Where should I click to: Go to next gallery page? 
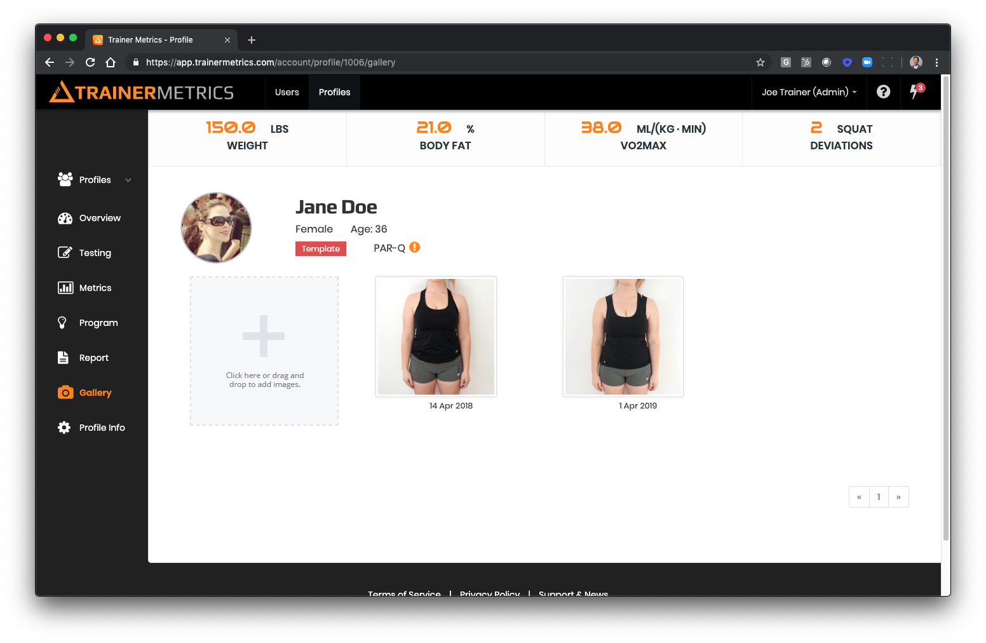(x=898, y=497)
